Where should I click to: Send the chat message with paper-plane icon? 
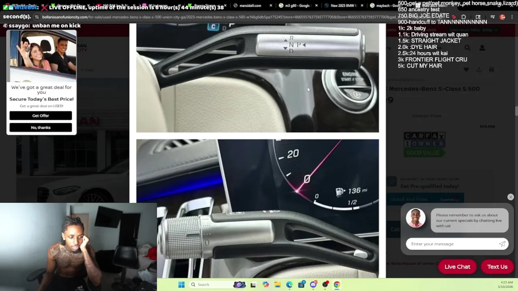coord(502,244)
